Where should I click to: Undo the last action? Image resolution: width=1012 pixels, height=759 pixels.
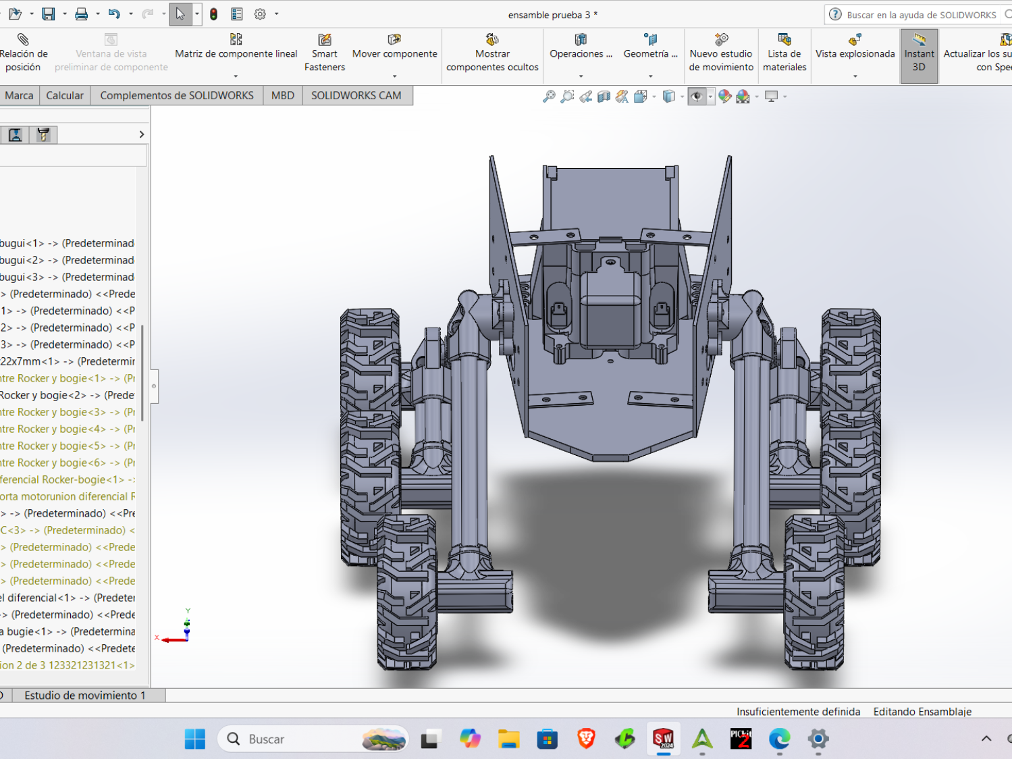[x=114, y=14]
